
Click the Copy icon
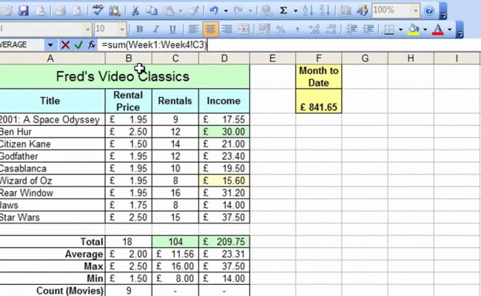pos(152,11)
